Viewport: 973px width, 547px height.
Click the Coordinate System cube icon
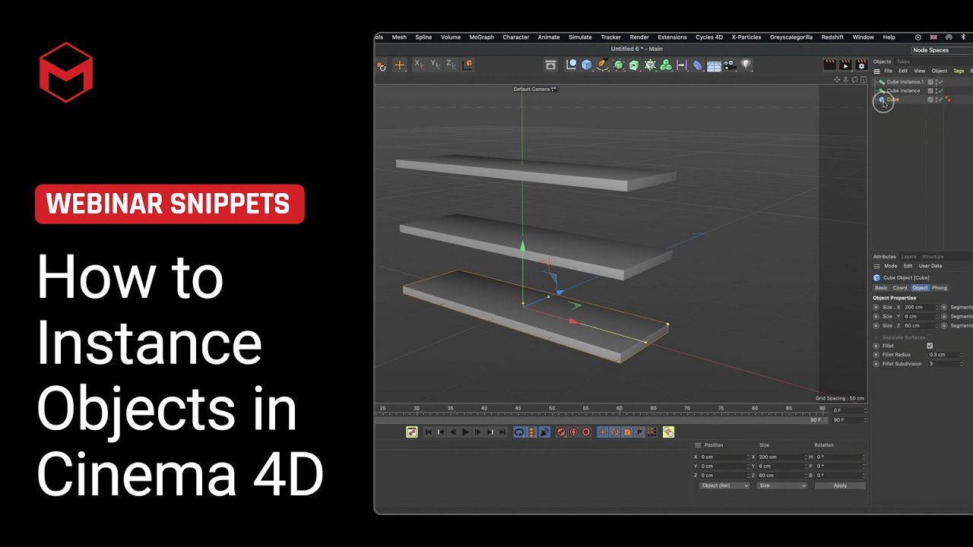(468, 65)
